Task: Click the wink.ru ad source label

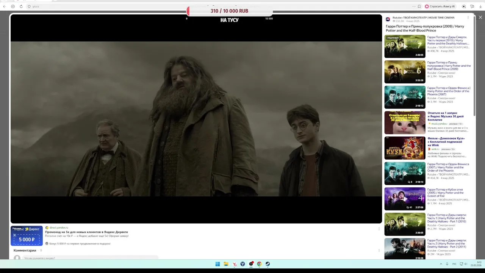Action: click(x=436, y=149)
